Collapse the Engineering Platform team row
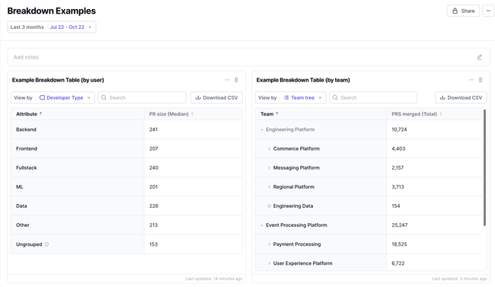 (x=262, y=129)
